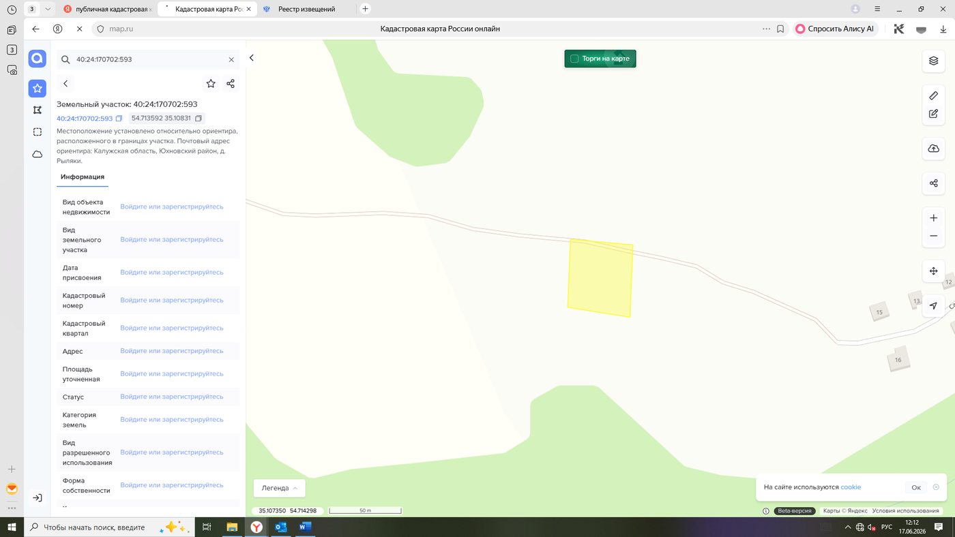Add parcel to favorites star icon
955x537 pixels.
[211, 83]
